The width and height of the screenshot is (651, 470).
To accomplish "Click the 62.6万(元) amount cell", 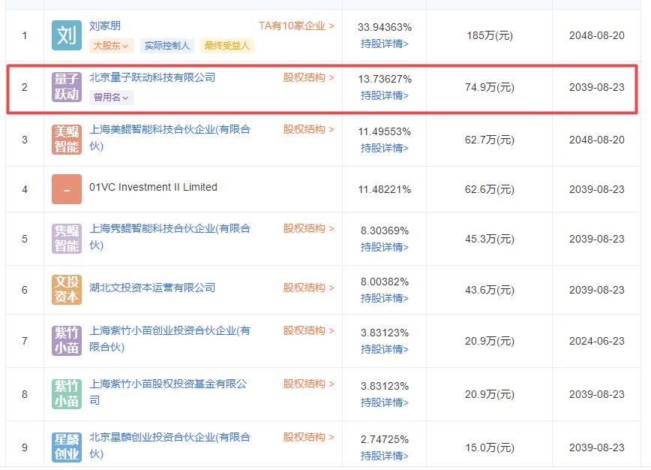I will [490, 189].
